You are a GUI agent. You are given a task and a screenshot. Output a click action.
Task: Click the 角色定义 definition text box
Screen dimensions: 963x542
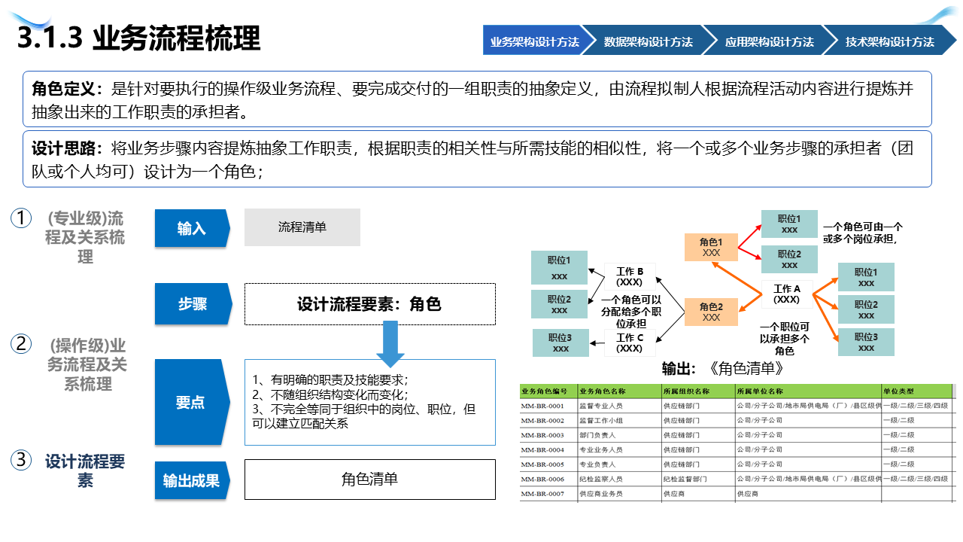pyautogui.click(x=478, y=99)
